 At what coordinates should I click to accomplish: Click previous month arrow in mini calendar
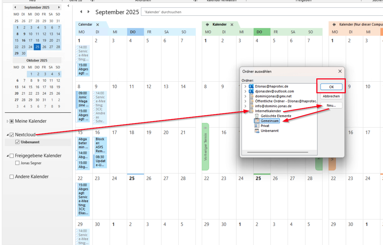tap(15, 7)
